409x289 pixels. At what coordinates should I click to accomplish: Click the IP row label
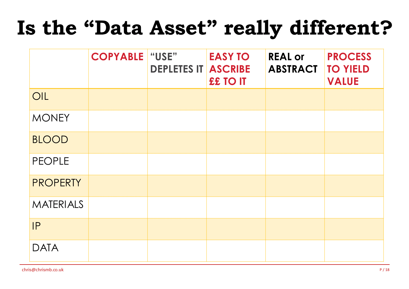(36, 226)
